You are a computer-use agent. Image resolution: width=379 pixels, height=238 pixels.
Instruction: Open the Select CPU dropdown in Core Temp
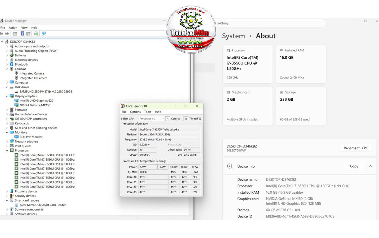click(152, 119)
